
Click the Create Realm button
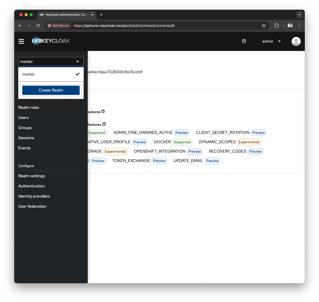coord(51,90)
